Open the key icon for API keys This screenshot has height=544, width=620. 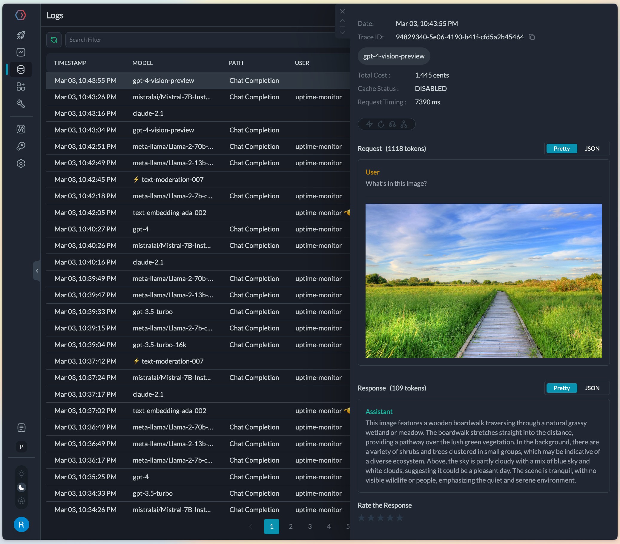pyautogui.click(x=21, y=146)
